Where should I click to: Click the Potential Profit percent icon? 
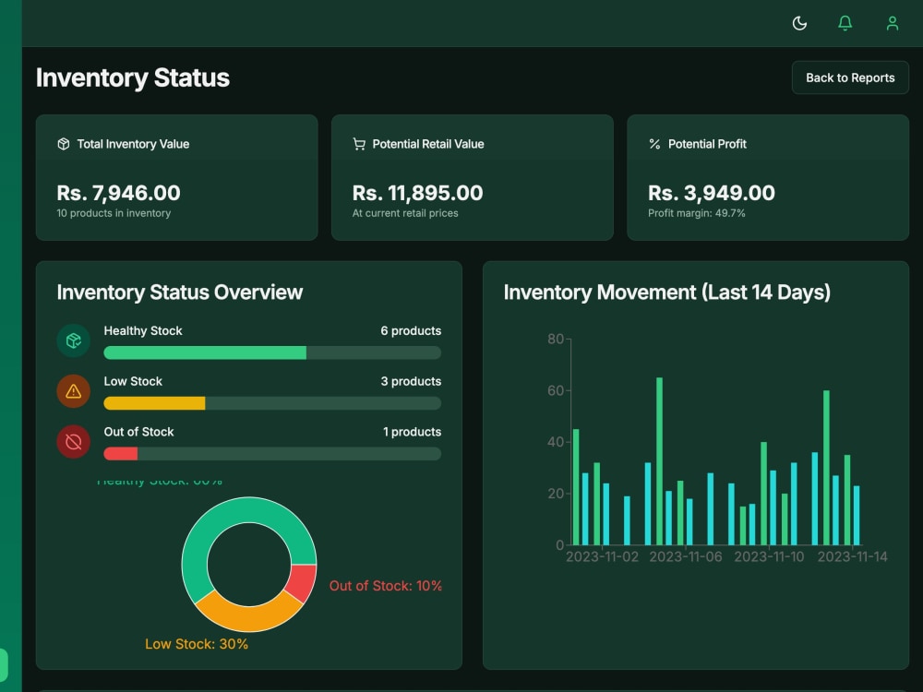(x=654, y=144)
